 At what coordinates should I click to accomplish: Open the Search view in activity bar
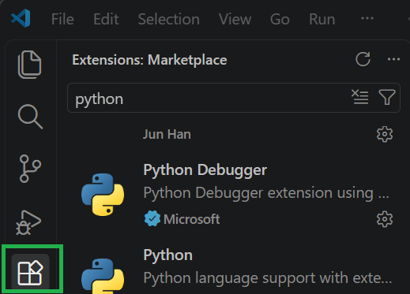point(30,117)
